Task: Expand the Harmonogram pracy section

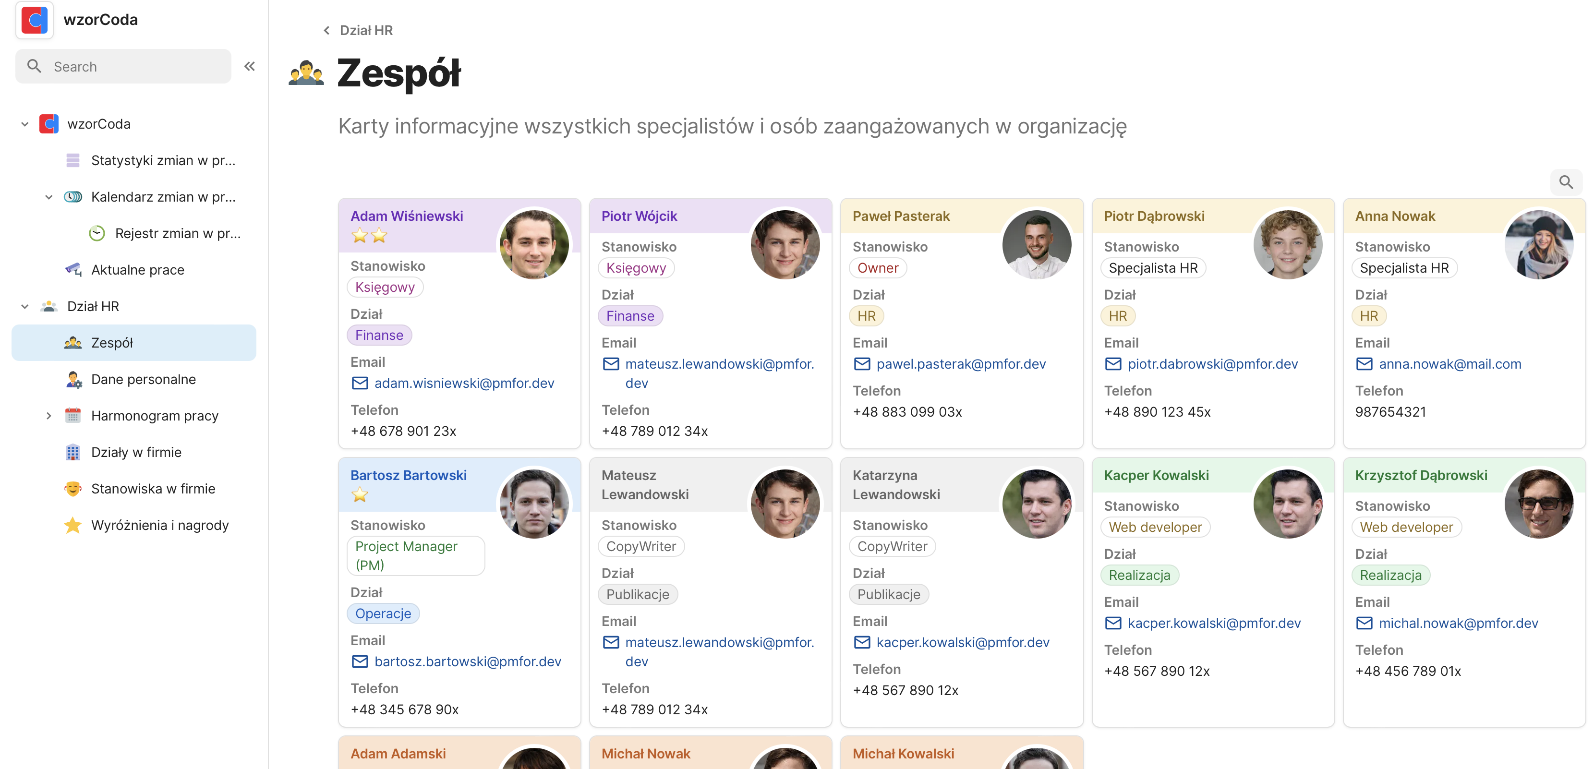Action: point(49,415)
